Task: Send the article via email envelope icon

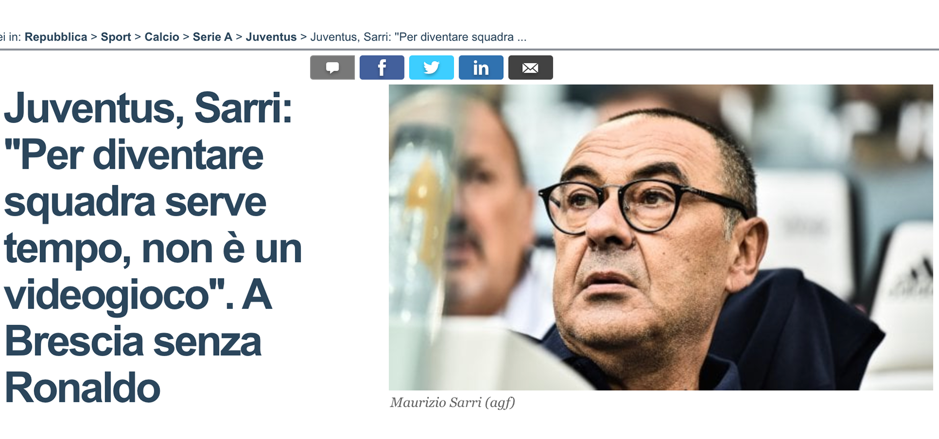Action: pos(531,67)
